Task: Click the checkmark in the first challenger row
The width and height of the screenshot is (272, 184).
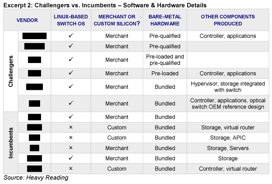Action: 71,35
